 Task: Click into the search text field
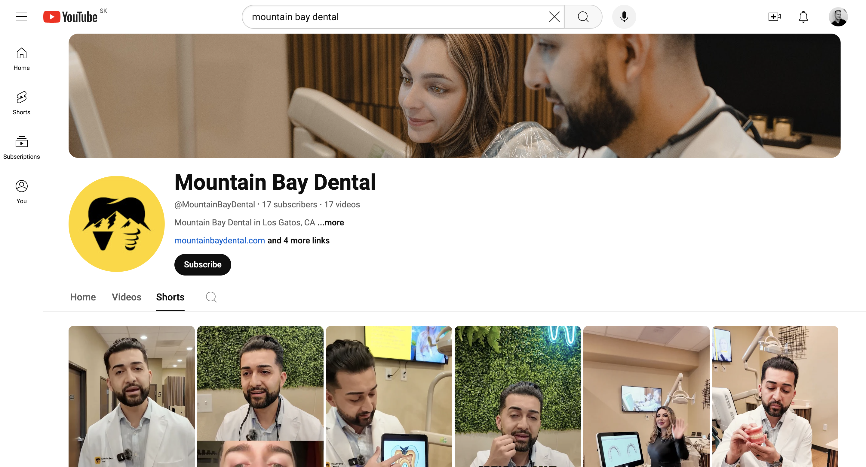pos(397,17)
